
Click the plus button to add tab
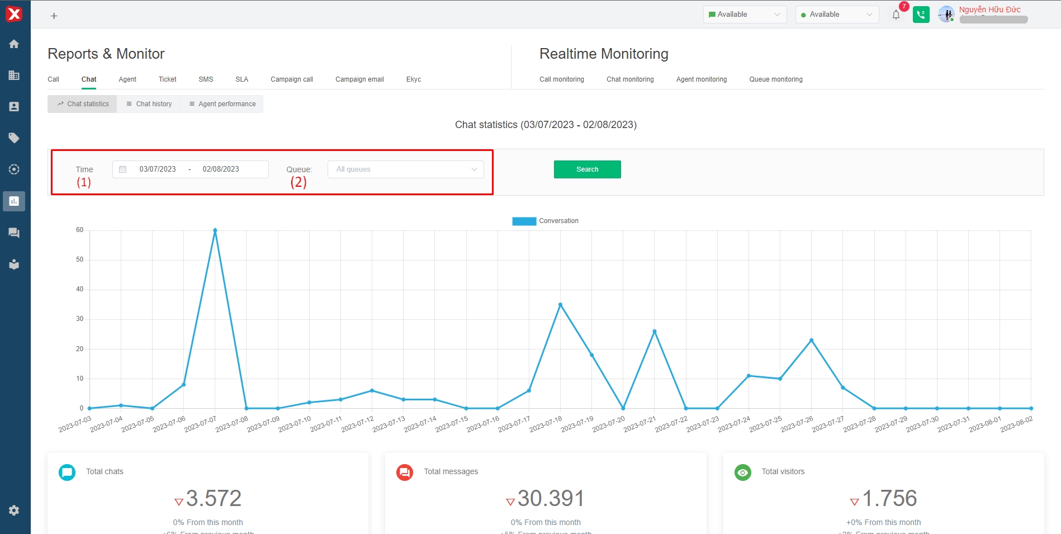pyautogui.click(x=54, y=16)
